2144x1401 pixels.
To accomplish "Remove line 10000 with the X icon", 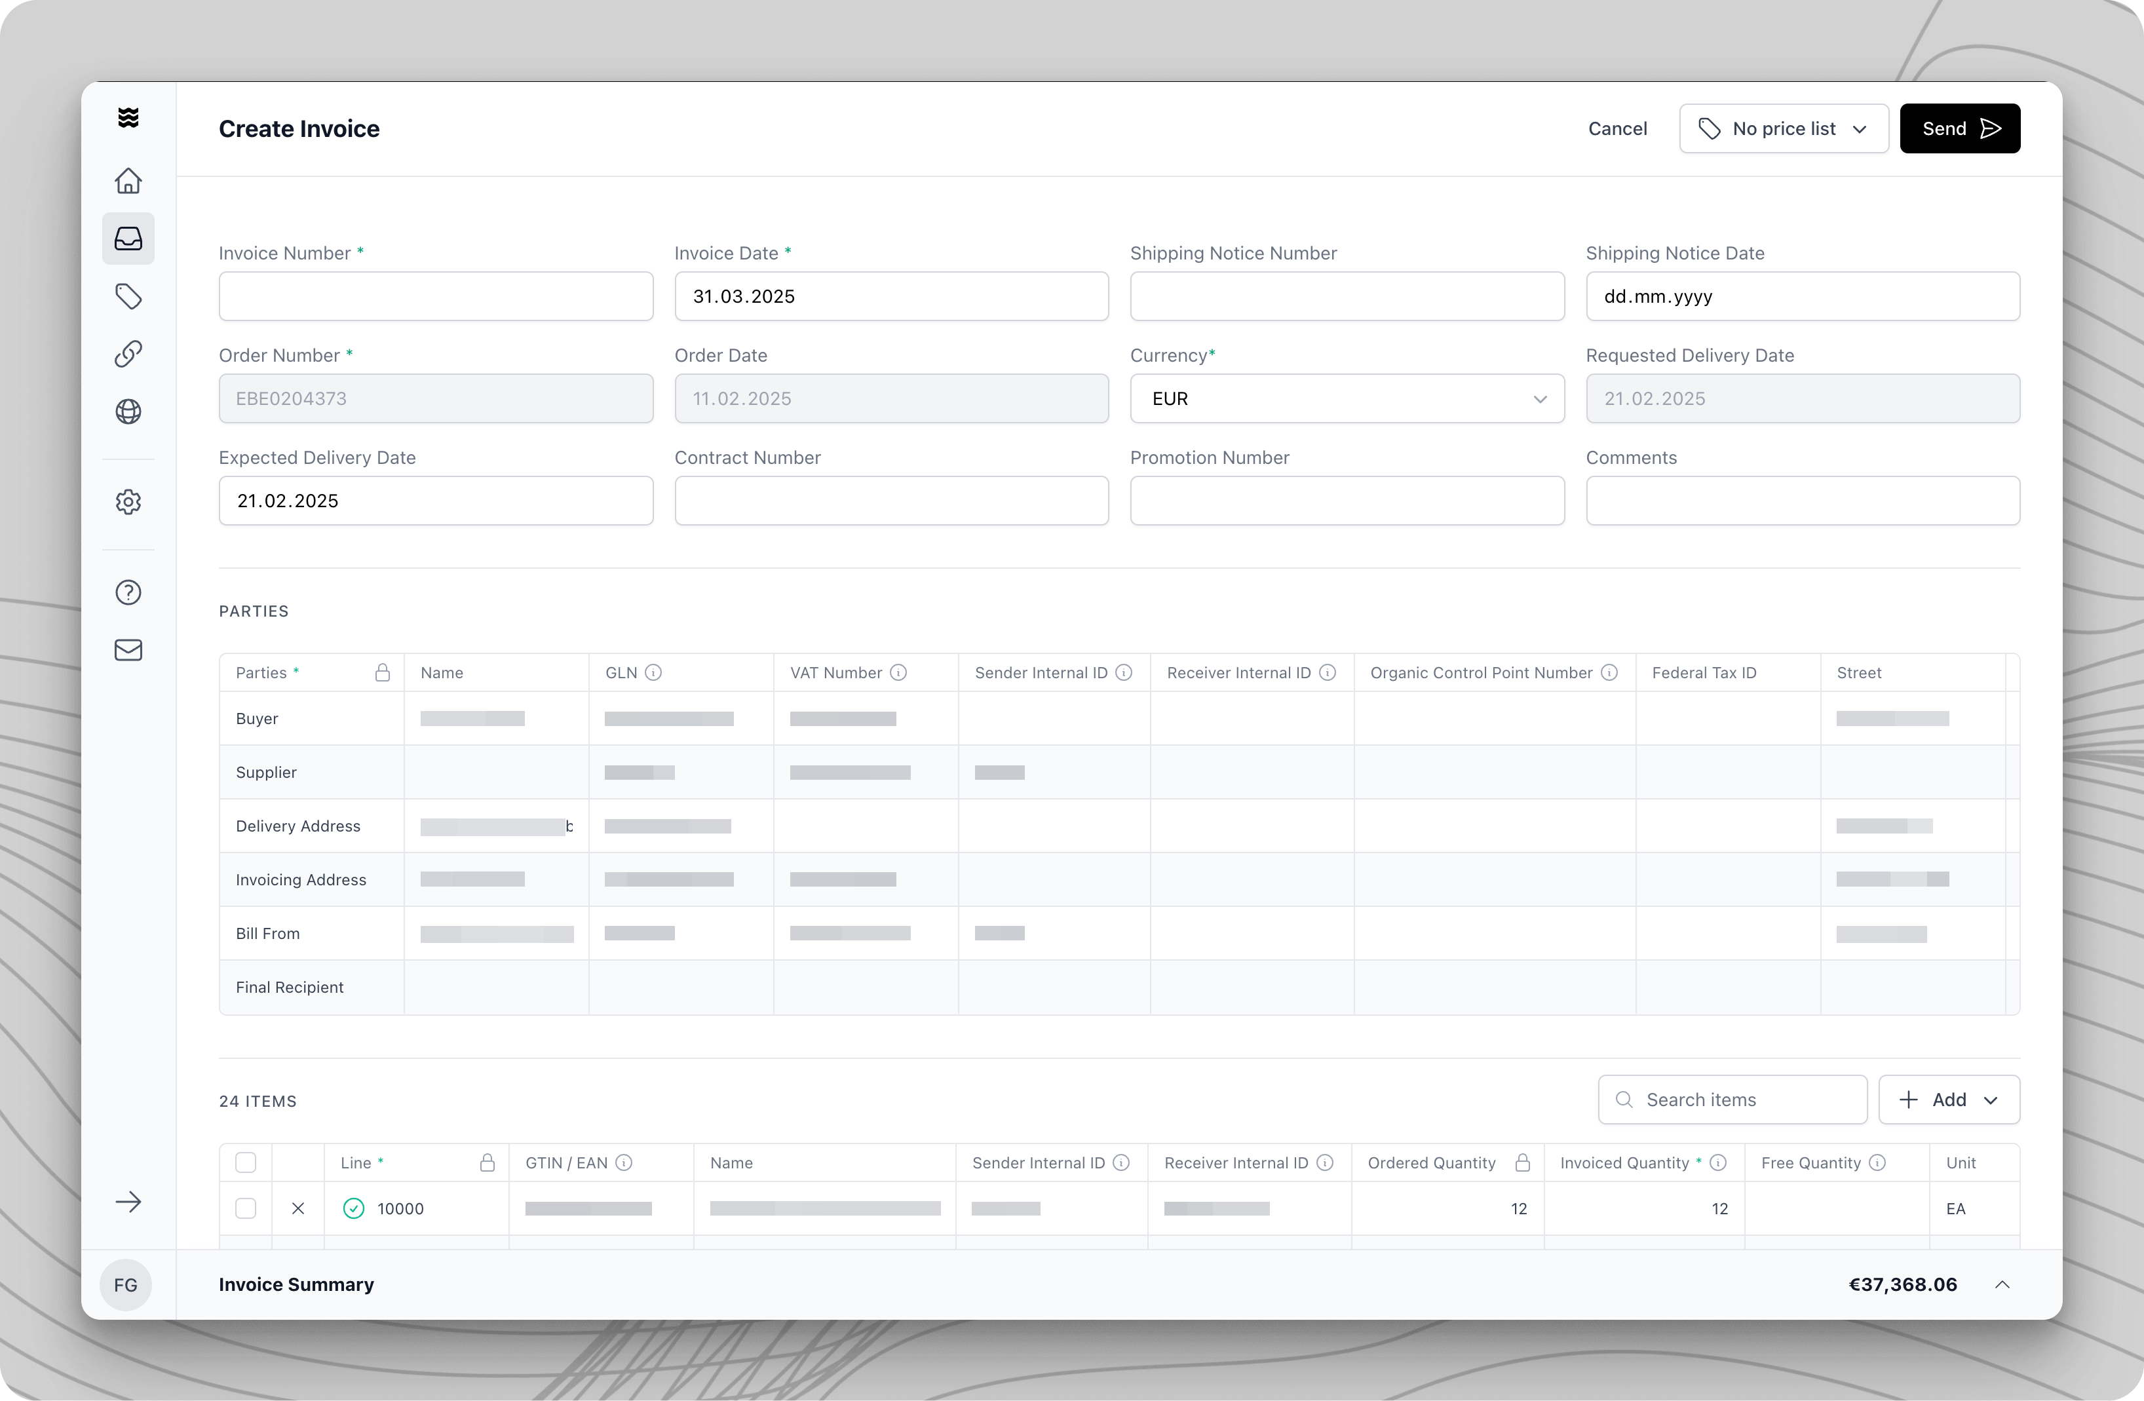I will click(x=298, y=1209).
